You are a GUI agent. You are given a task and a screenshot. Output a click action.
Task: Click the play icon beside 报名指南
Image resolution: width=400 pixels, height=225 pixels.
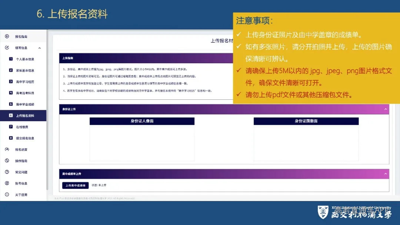pyautogui.click(x=7, y=36)
